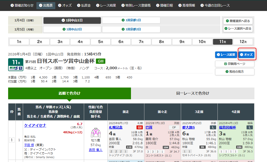The width and height of the screenshot is (267, 162).
Task: Expand the 1回中山1日 selector
Action: [72, 20]
